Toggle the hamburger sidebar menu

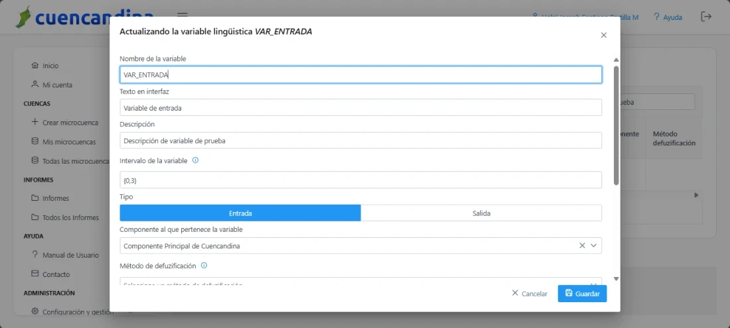[x=183, y=16]
